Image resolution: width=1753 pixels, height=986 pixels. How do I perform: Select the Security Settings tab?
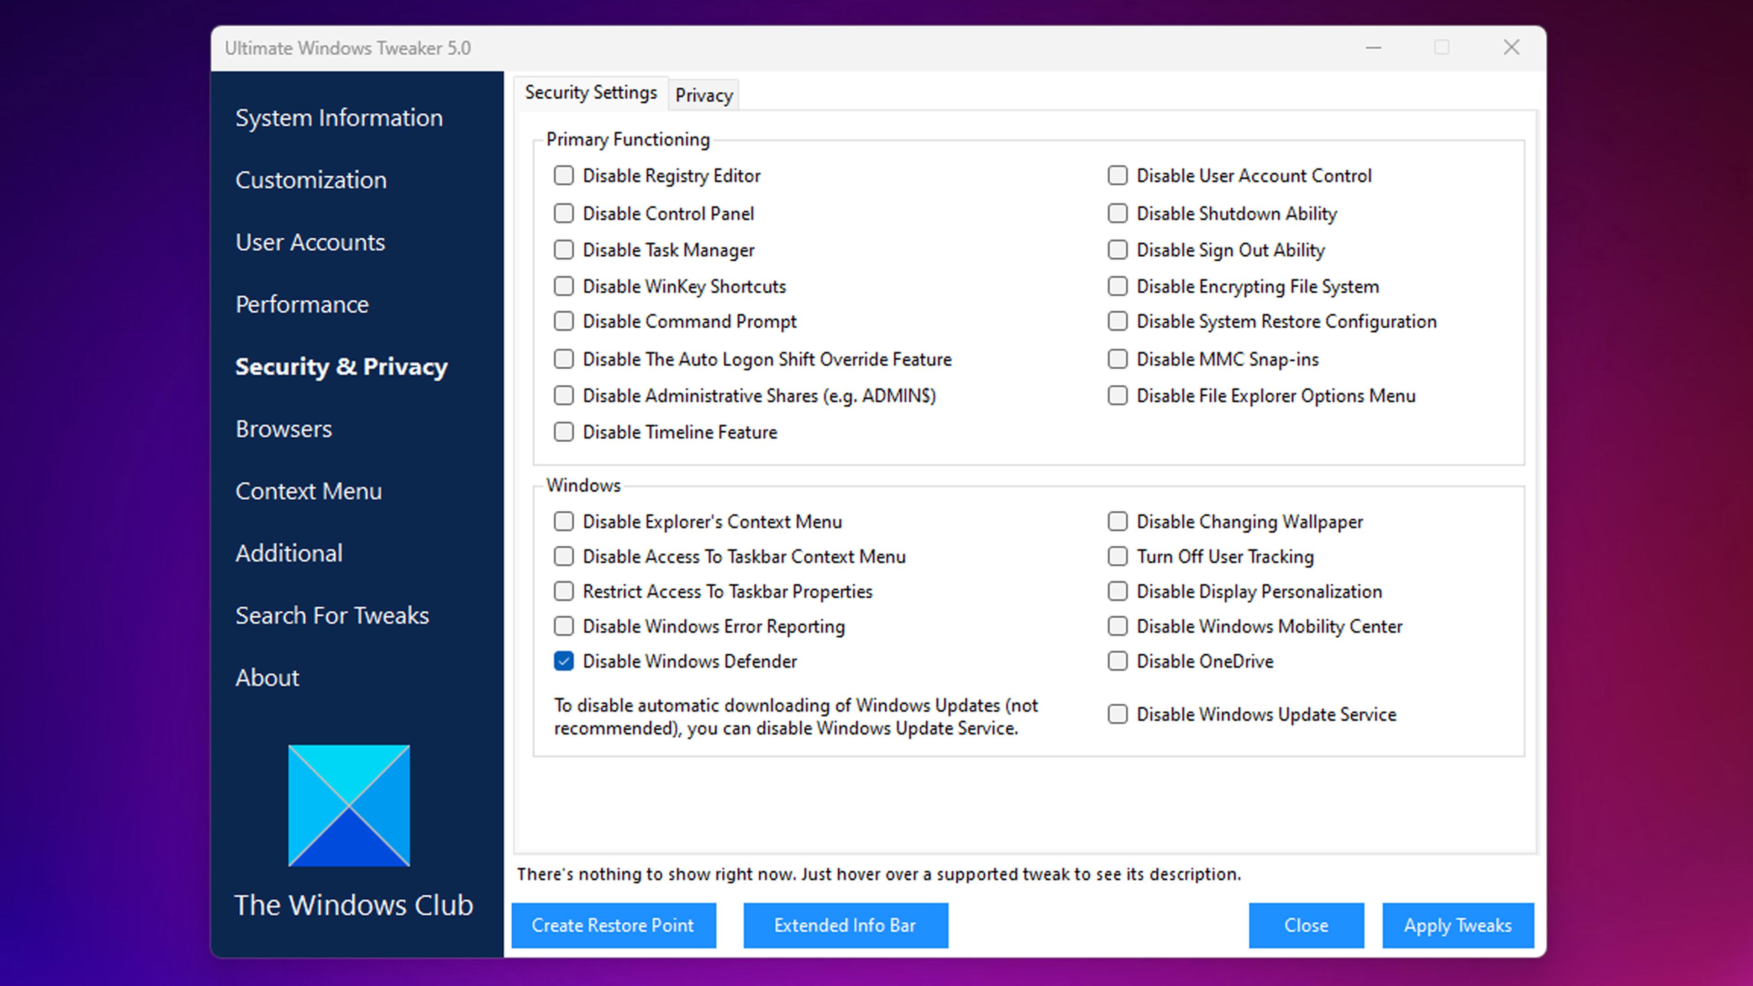pyautogui.click(x=591, y=93)
